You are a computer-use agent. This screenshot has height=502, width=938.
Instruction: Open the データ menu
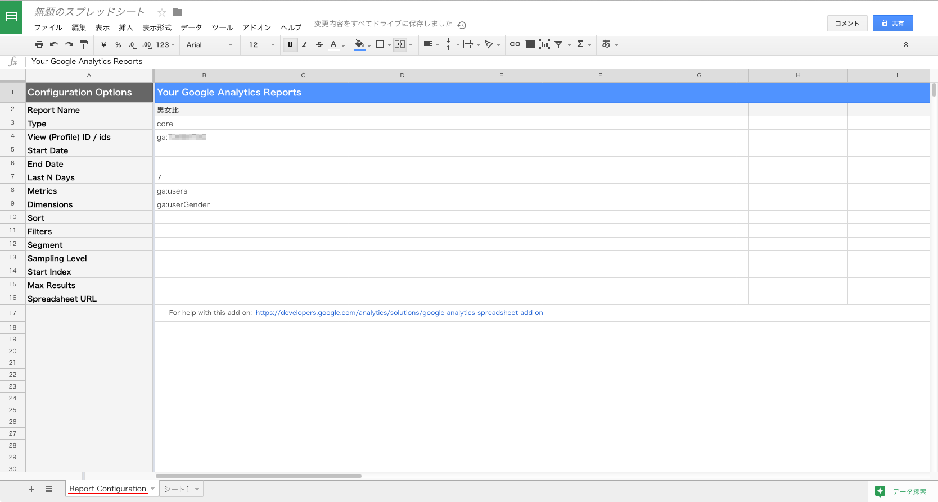click(191, 28)
